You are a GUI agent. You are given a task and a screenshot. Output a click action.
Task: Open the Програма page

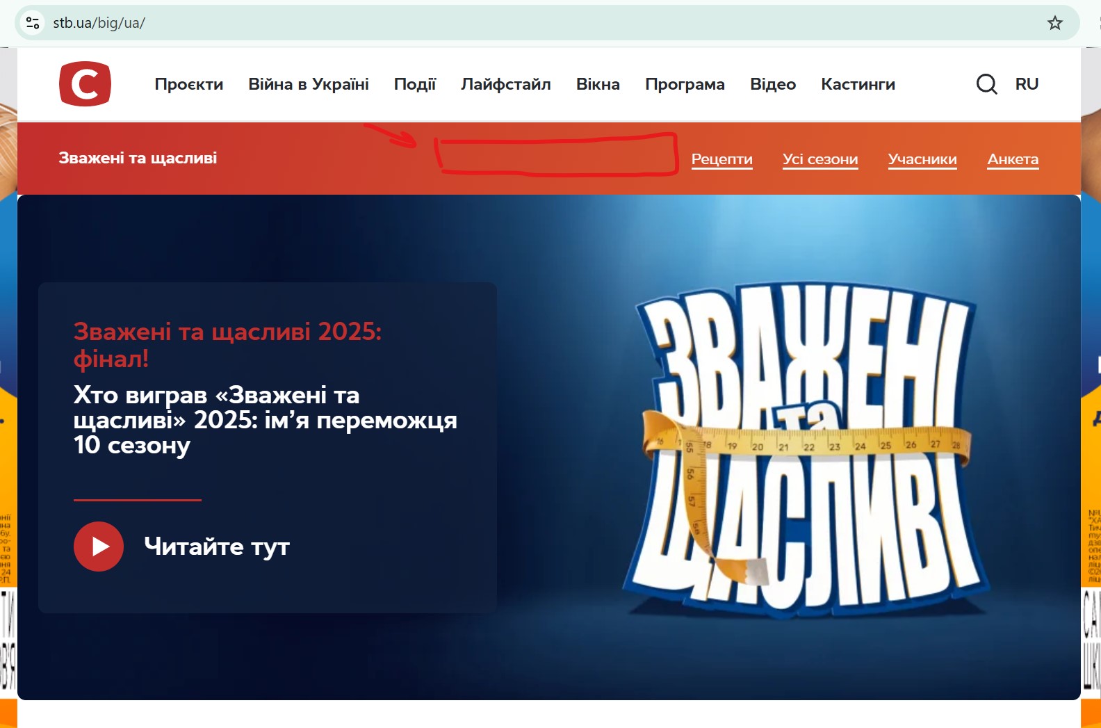pos(685,84)
